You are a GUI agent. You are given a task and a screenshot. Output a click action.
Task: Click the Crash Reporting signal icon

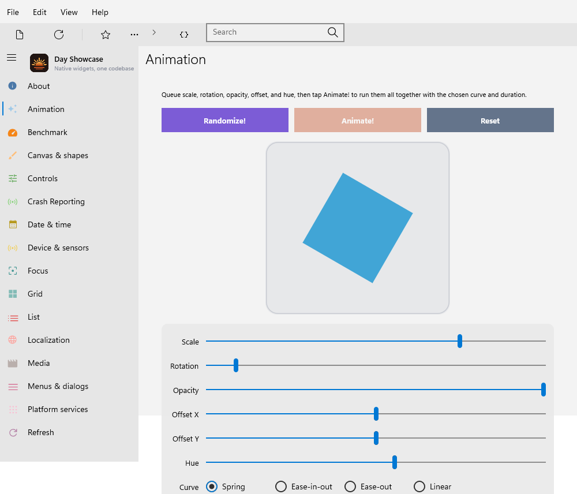[13, 202]
